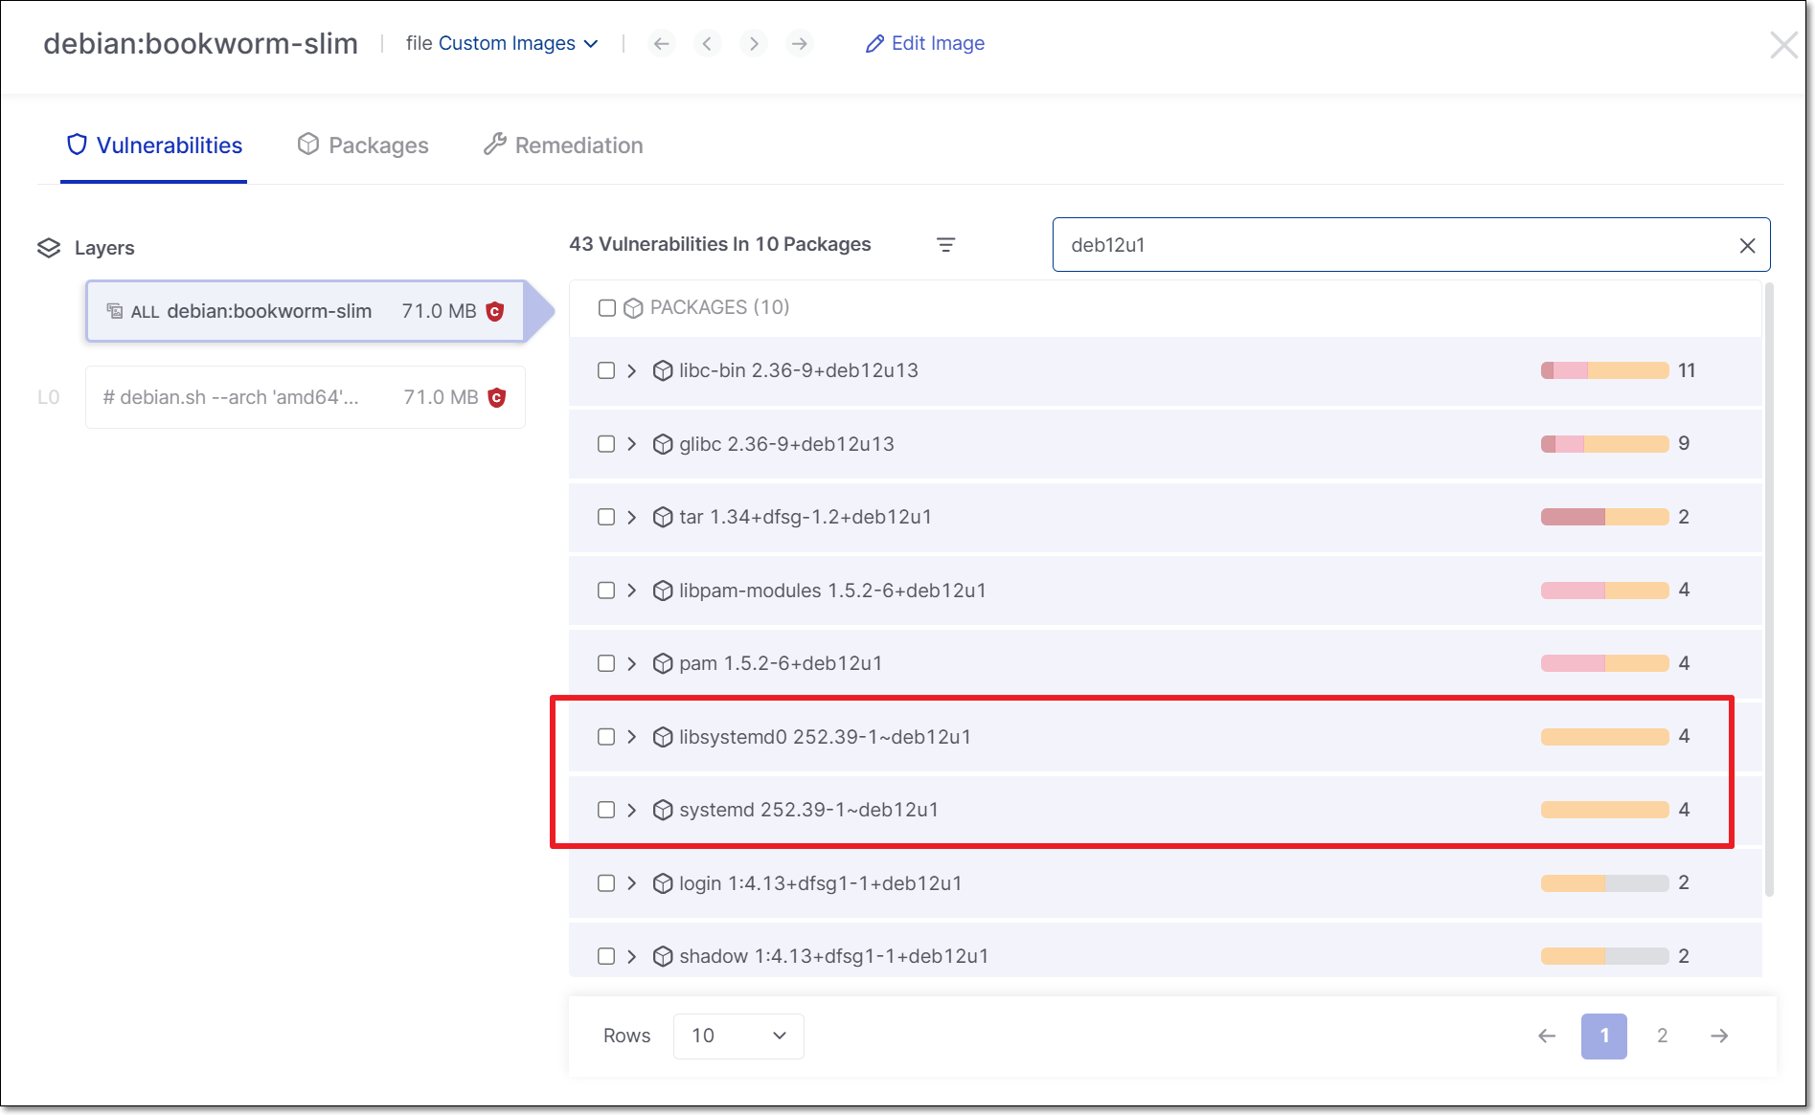Viewport: 1815px width, 1115px height.
Task: Check the libc-bin package checkbox
Action: tap(606, 370)
